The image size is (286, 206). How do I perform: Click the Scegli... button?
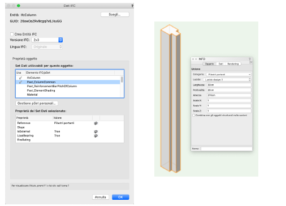(115, 15)
